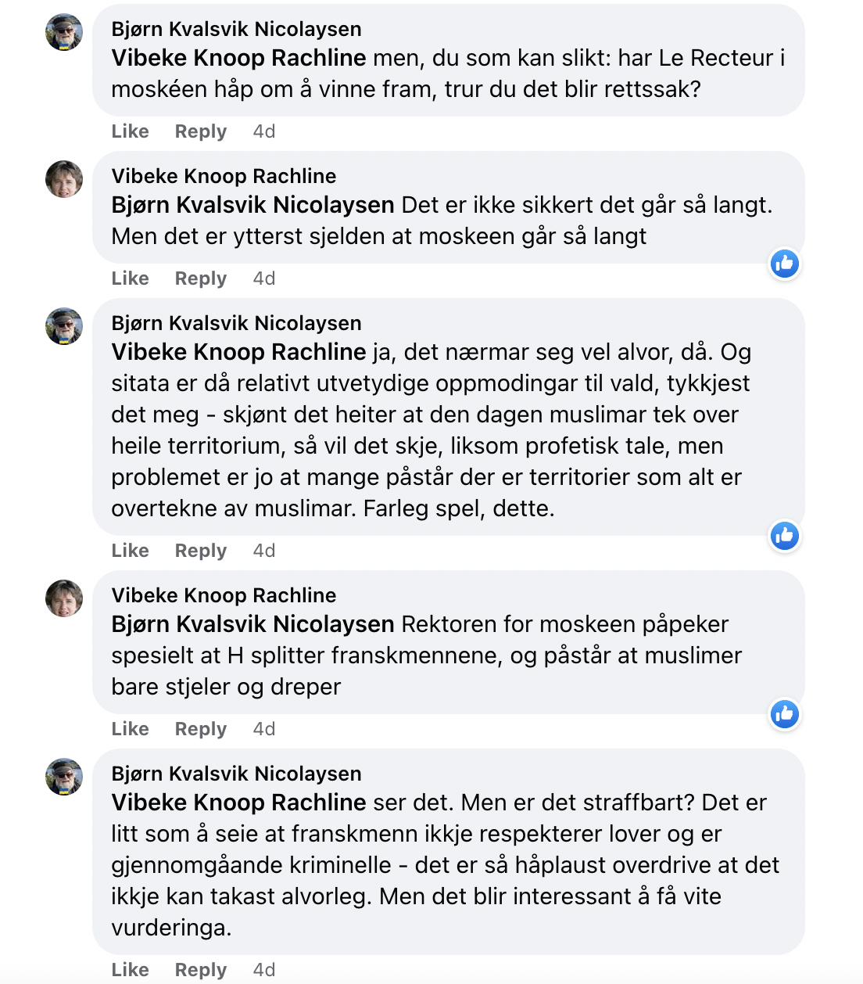Like the 'Rektoren for moskeen påpeker' comment
Screen dimensions: 863x984
tap(130, 729)
